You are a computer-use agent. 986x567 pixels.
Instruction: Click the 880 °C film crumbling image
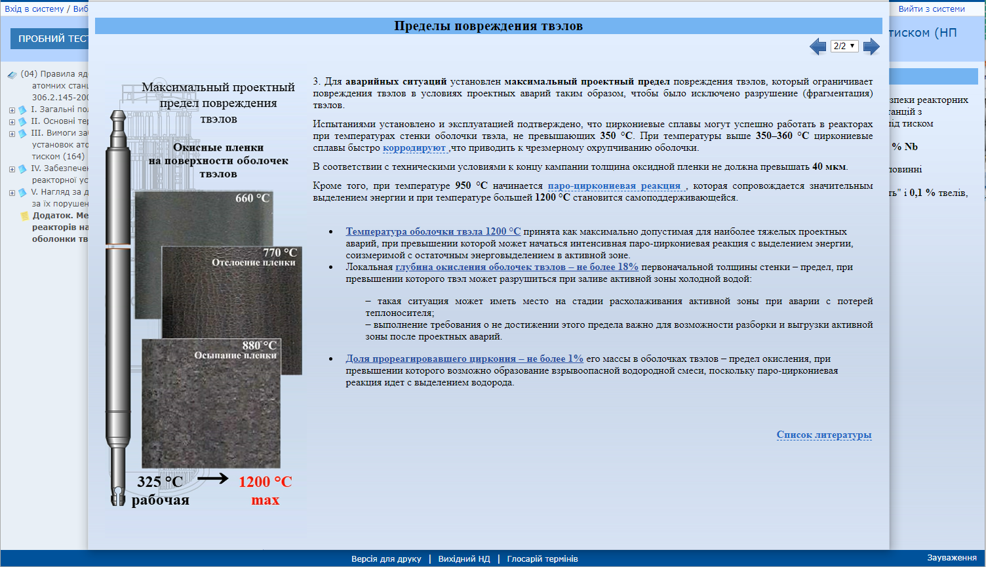(211, 403)
